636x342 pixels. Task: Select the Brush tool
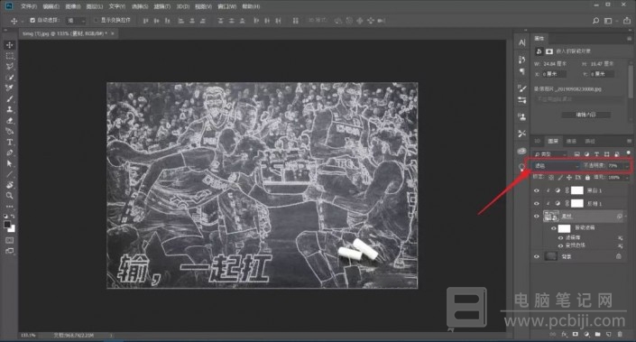(x=9, y=98)
